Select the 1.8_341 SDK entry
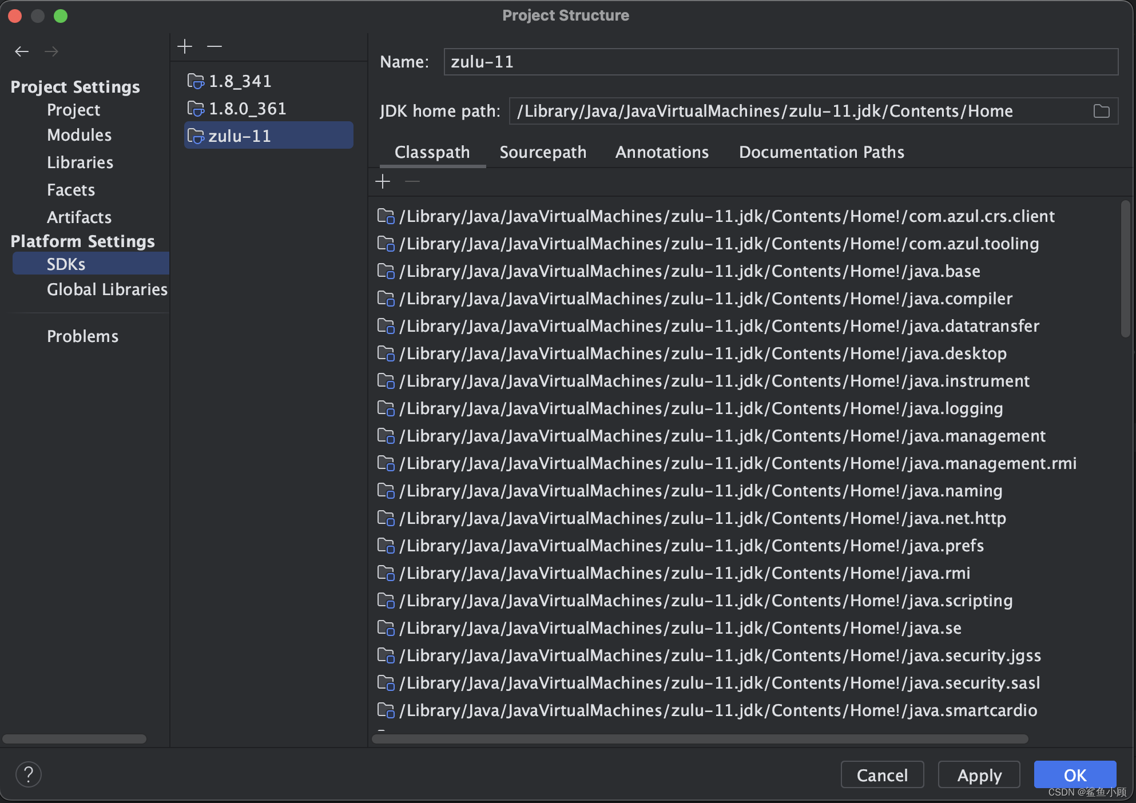Image resolution: width=1136 pixels, height=803 pixels. (x=240, y=81)
